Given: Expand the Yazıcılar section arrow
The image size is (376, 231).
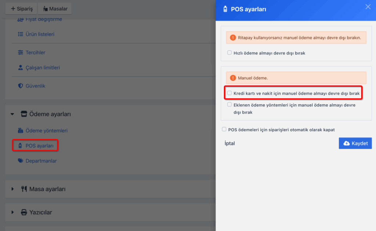Looking at the screenshot, I should (12, 212).
